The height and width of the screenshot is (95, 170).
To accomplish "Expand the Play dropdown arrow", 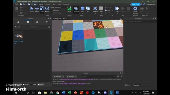I will tap(117, 13).
